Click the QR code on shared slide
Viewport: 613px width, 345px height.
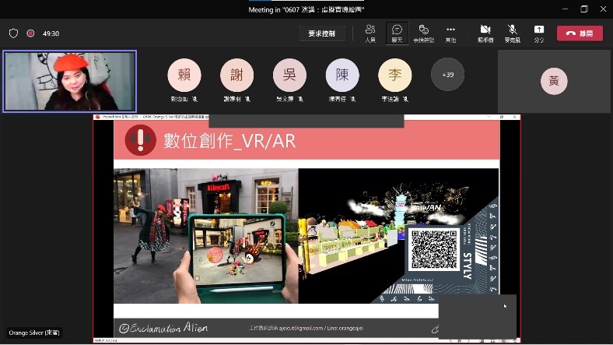433,249
